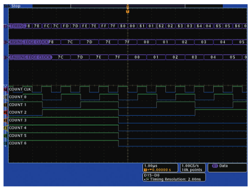Click 03 in the RISING EDGE CLOCK bus

tap(204, 42)
